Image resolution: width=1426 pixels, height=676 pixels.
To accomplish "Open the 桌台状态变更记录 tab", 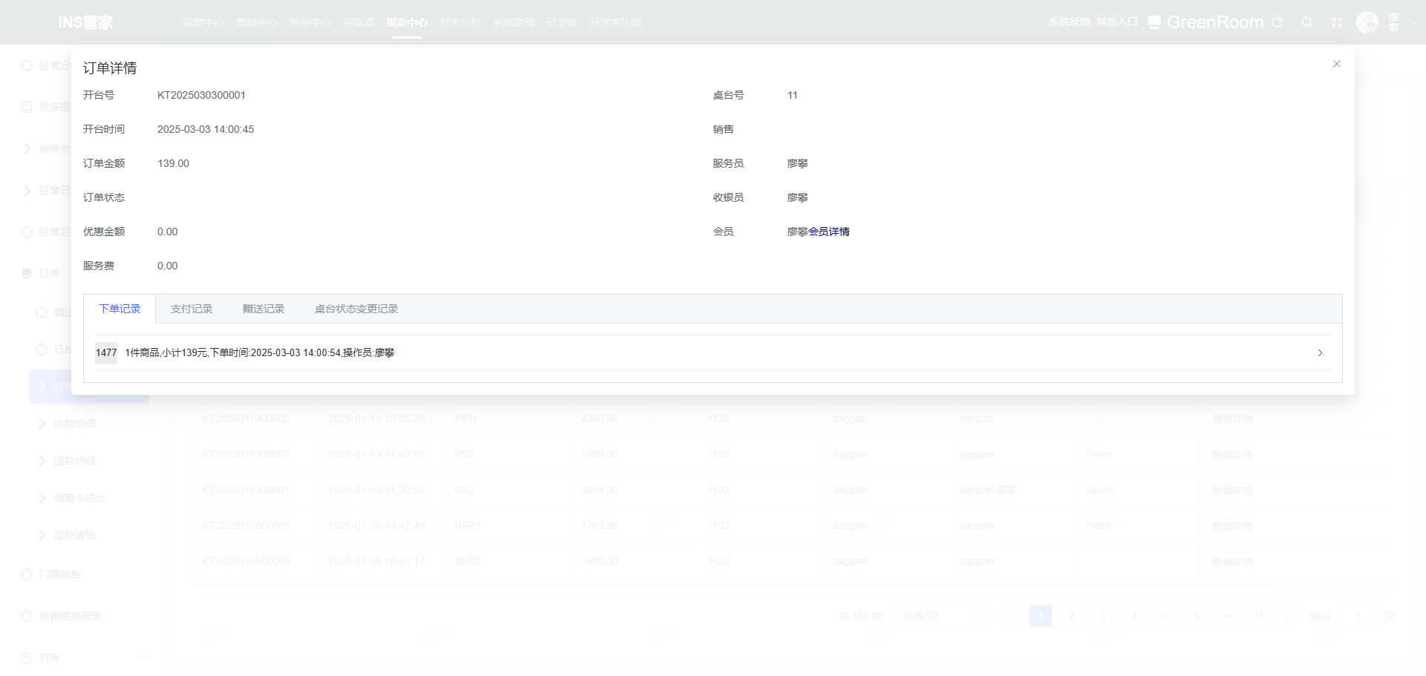I will pos(356,309).
